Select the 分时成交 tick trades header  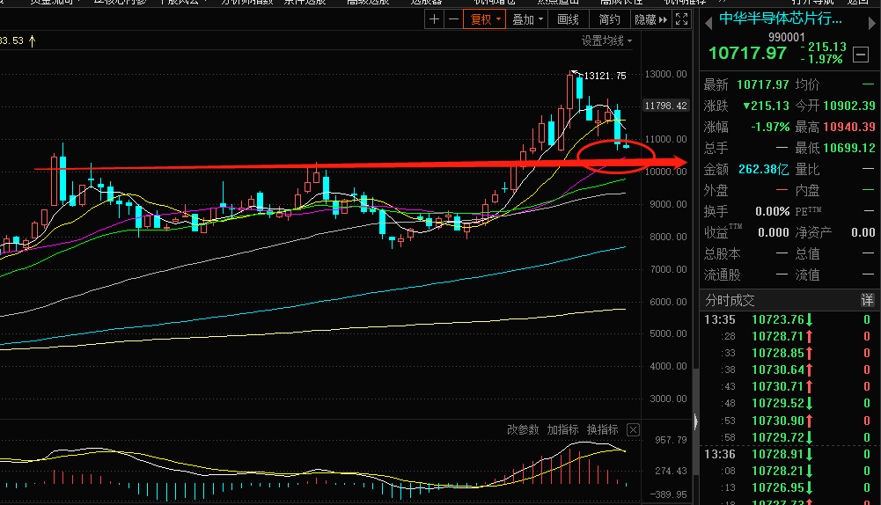(730, 300)
